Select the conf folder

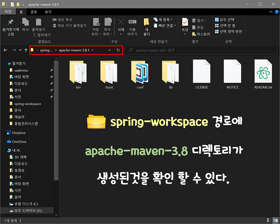point(140,75)
